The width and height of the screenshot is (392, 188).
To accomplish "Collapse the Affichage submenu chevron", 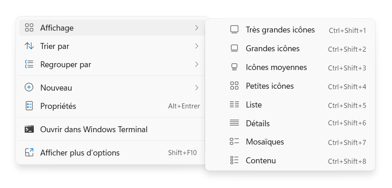I will pos(197,28).
